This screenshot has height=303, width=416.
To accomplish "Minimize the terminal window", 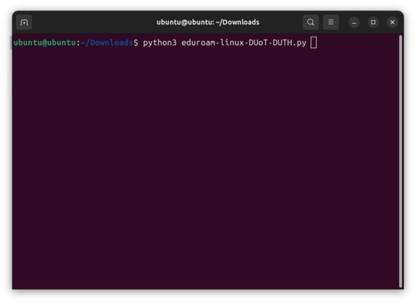I will [x=354, y=22].
